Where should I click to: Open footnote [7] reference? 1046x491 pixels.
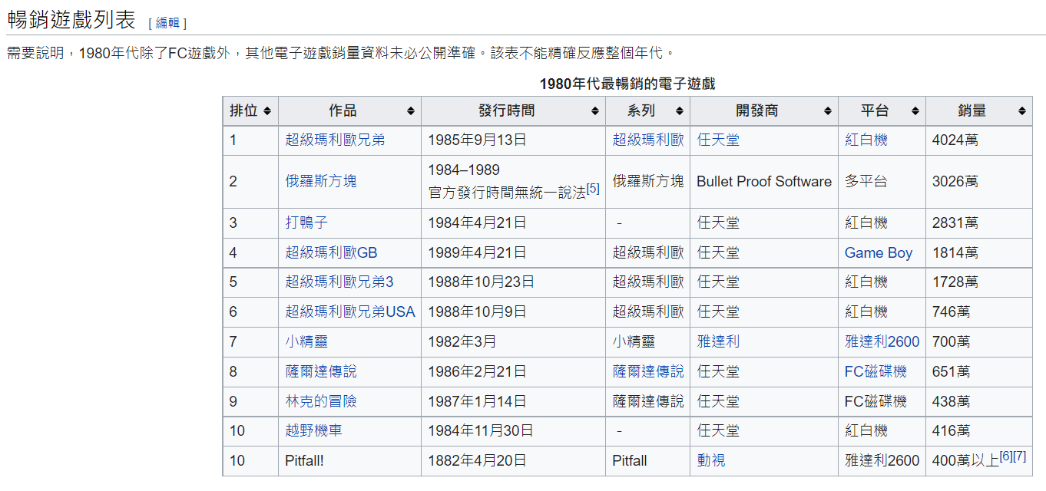(1020, 456)
